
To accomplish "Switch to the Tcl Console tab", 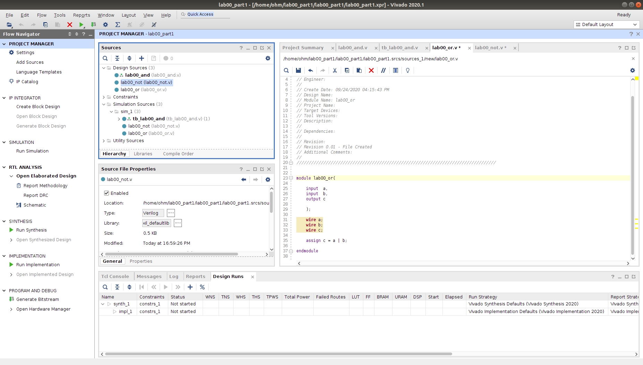I will click(115, 276).
